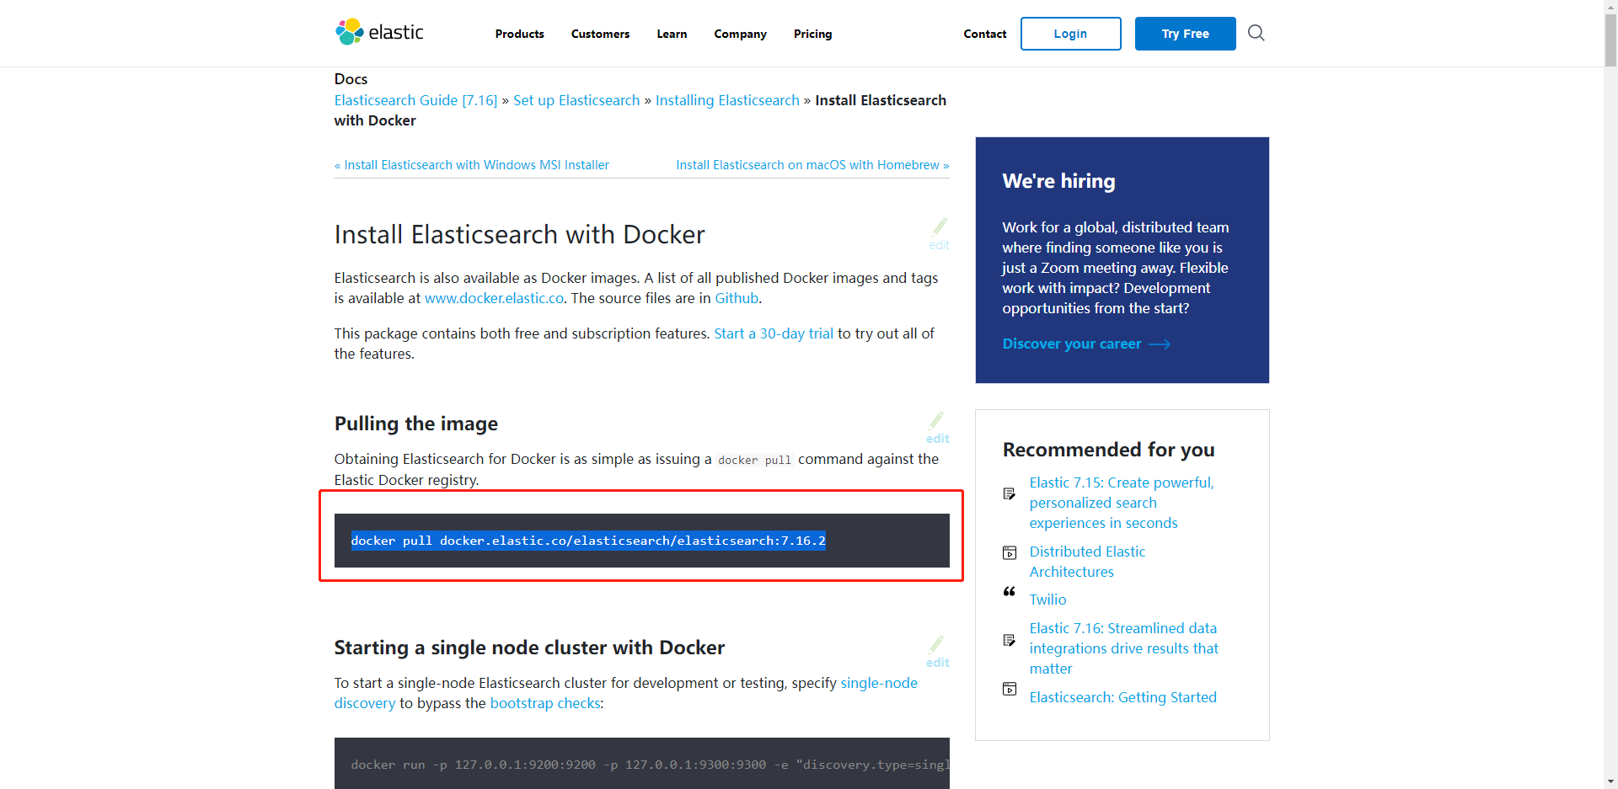Click video icon next to Distributed Elastic Architectures
This screenshot has height=789, width=1618.
1009,552
